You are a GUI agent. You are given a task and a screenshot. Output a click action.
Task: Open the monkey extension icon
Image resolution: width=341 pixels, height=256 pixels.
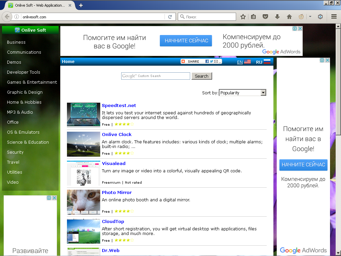[x=301, y=17]
